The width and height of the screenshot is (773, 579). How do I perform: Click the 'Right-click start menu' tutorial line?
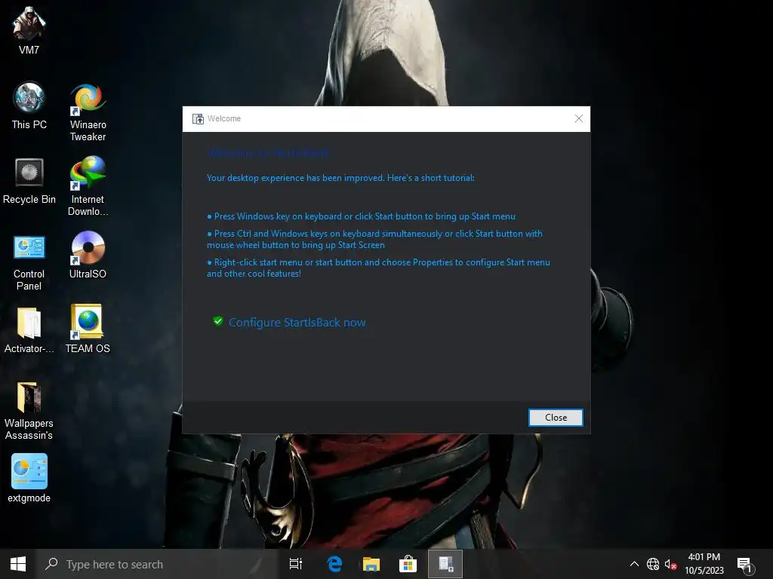379,268
